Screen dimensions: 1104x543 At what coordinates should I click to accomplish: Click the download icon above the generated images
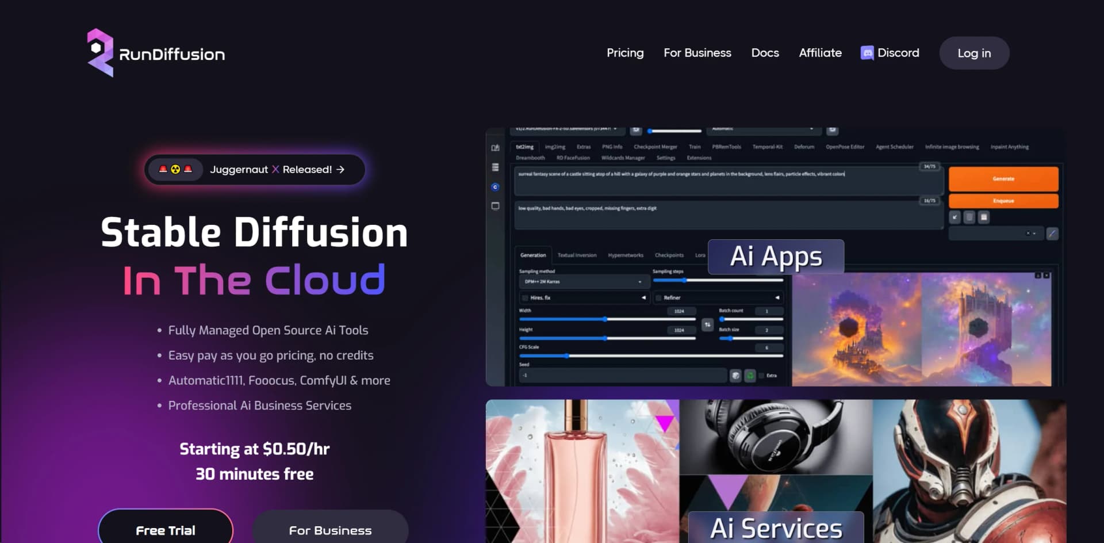click(1038, 276)
